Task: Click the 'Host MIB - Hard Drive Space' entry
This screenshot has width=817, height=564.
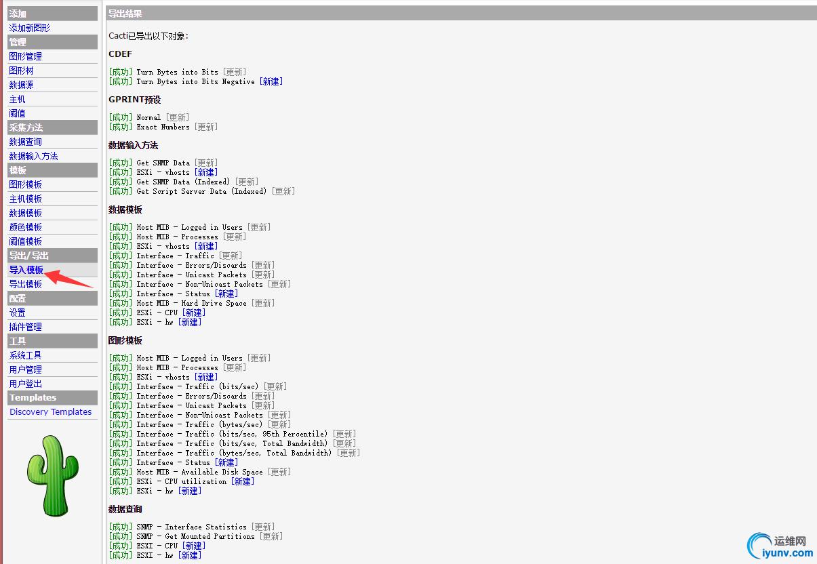Action: pyautogui.click(x=191, y=303)
